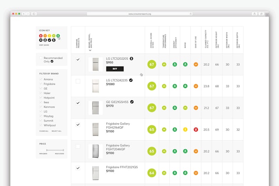Image resolution: width=279 pixels, height=186 pixels.
Task: Open the browser tab overview button
Action: (x=261, y=14)
